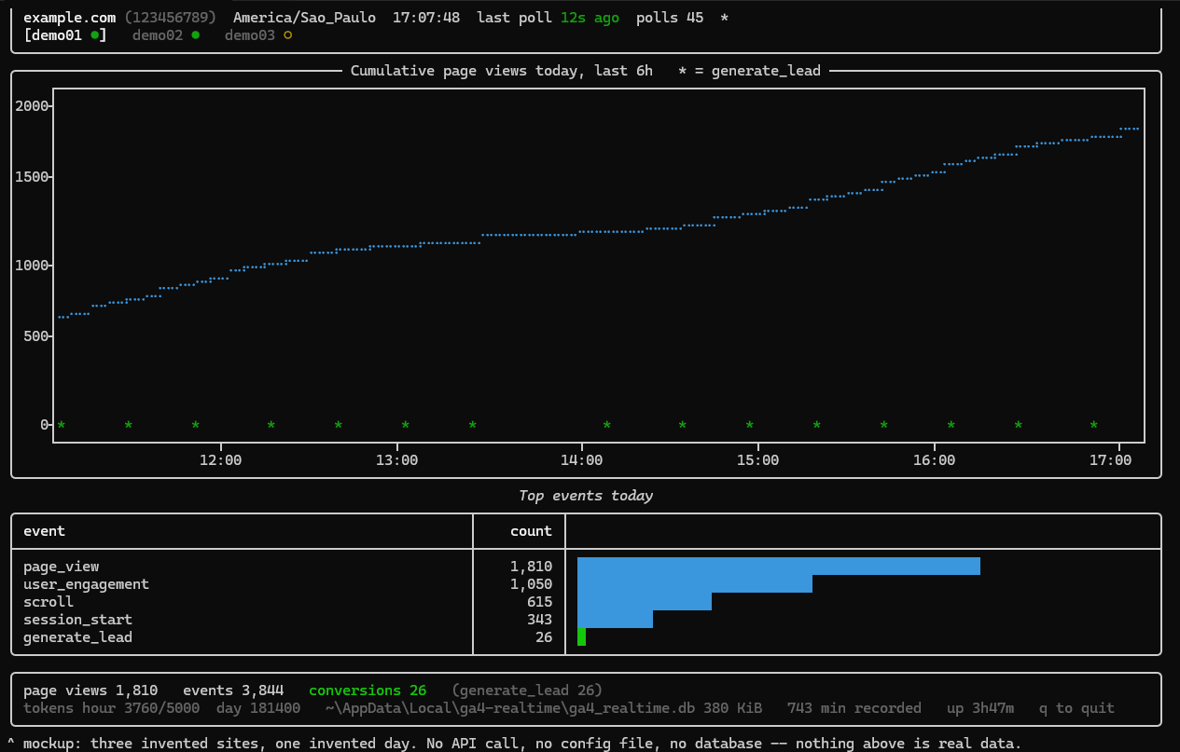Click the property ID (123456789)

click(x=170, y=18)
